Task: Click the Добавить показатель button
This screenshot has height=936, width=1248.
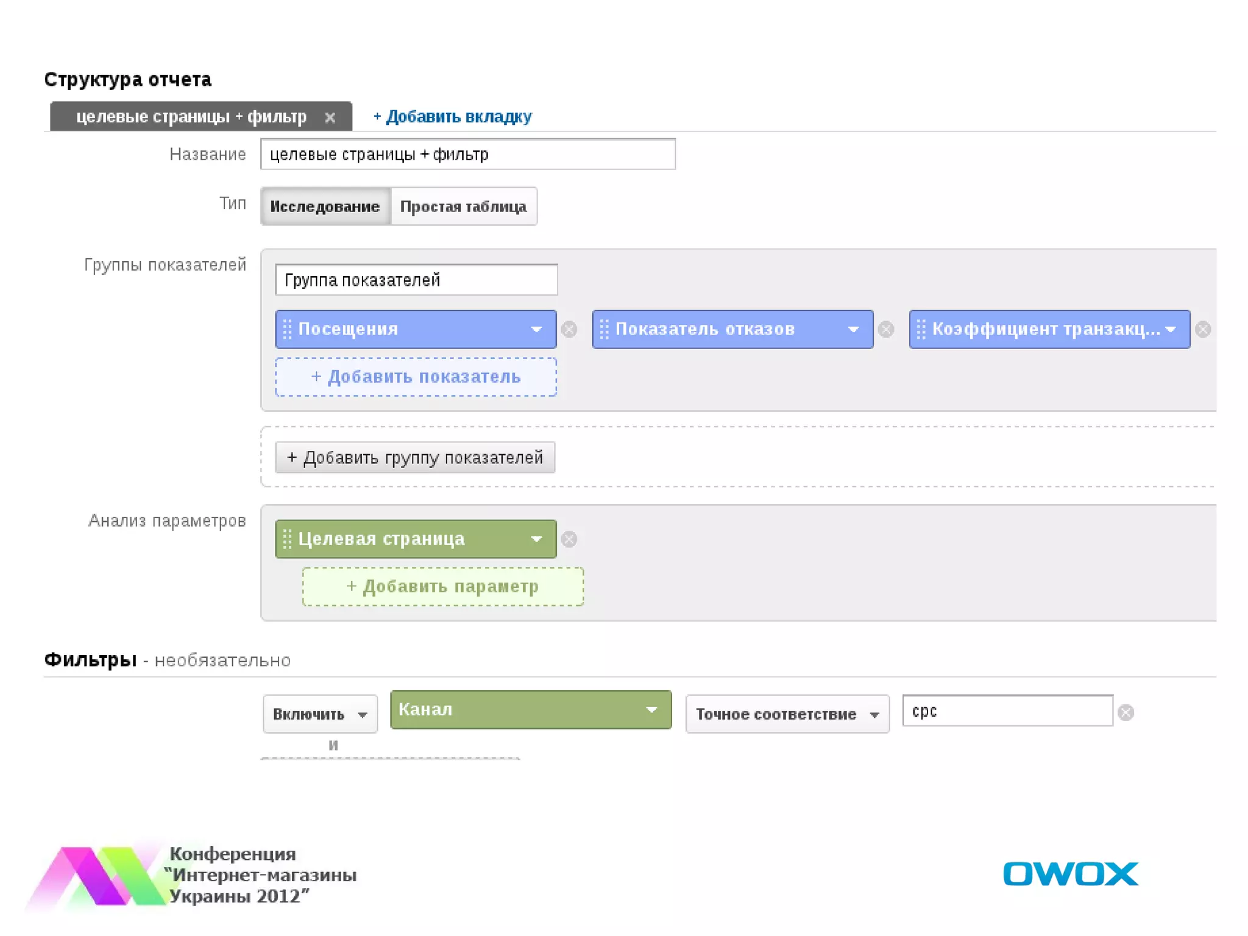Action: pyautogui.click(x=416, y=377)
